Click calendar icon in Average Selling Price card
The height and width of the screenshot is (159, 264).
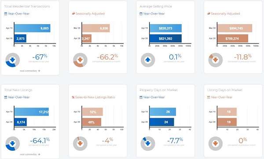click(141, 14)
